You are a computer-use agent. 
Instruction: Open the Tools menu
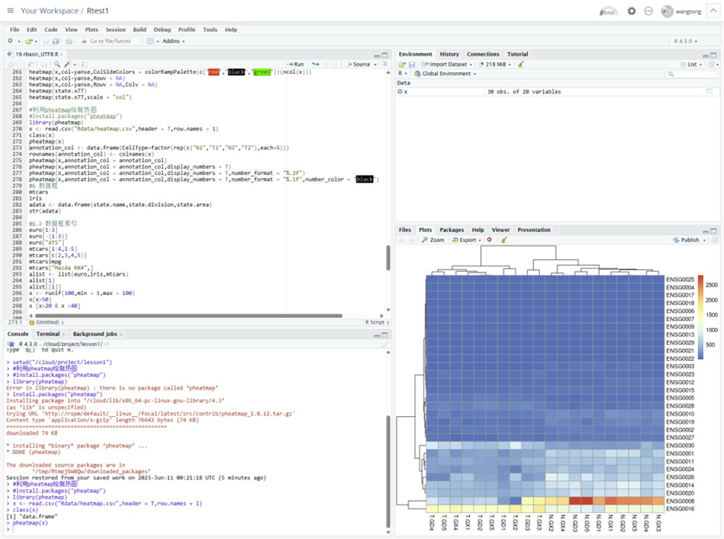210,29
